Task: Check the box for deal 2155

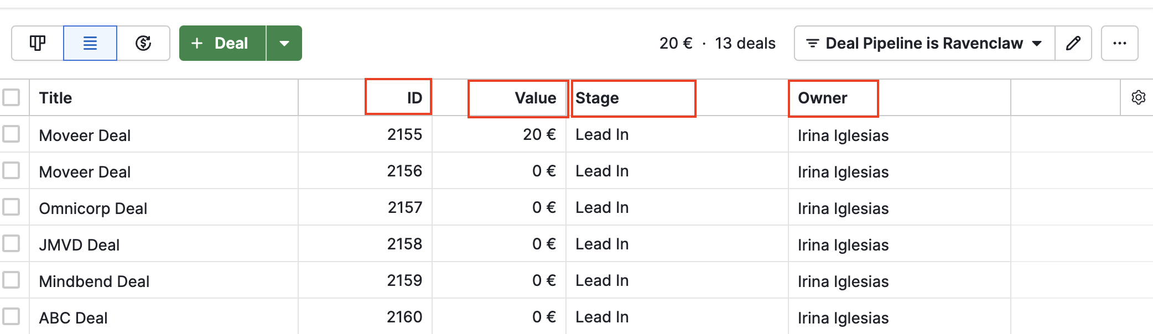Action: [11, 134]
